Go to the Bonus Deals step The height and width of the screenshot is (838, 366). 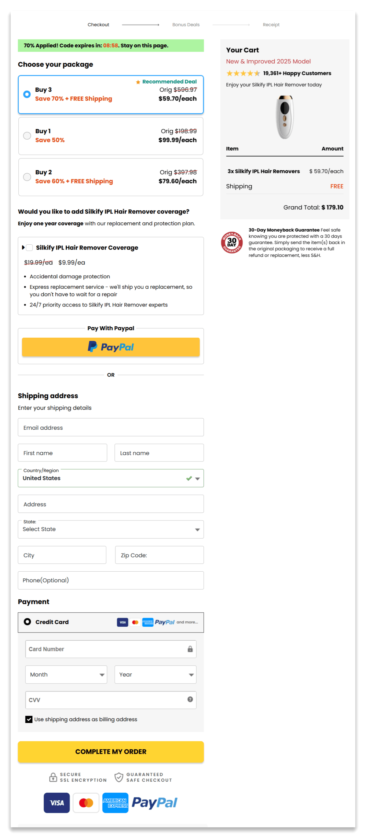click(x=186, y=24)
